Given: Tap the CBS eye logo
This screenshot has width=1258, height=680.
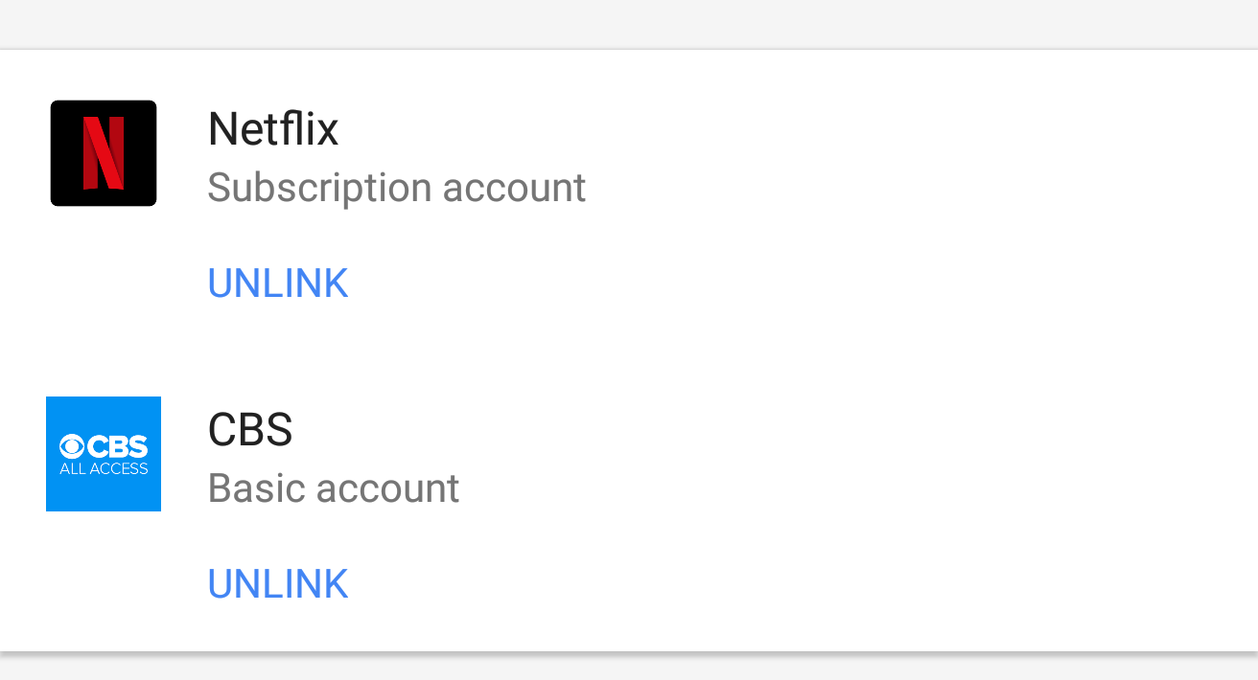Looking at the screenshot, I should 72,446.
